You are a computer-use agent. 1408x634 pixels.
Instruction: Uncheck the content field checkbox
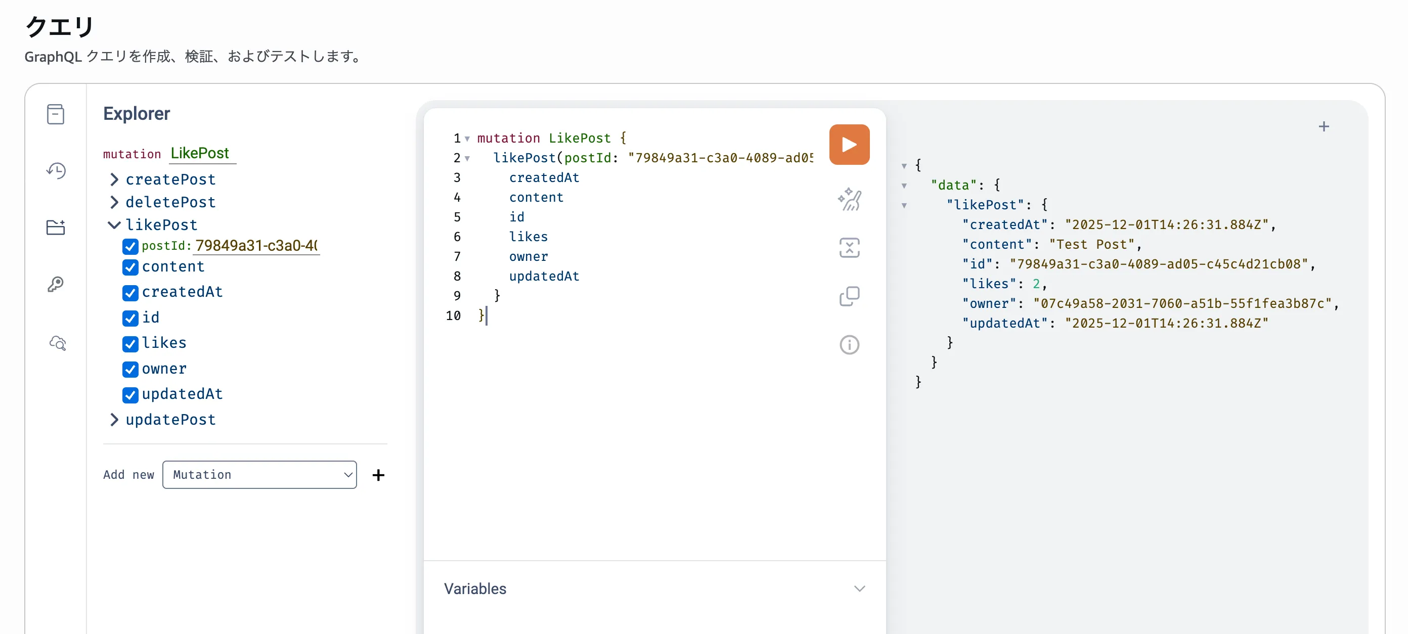click(x=130, y=267)
